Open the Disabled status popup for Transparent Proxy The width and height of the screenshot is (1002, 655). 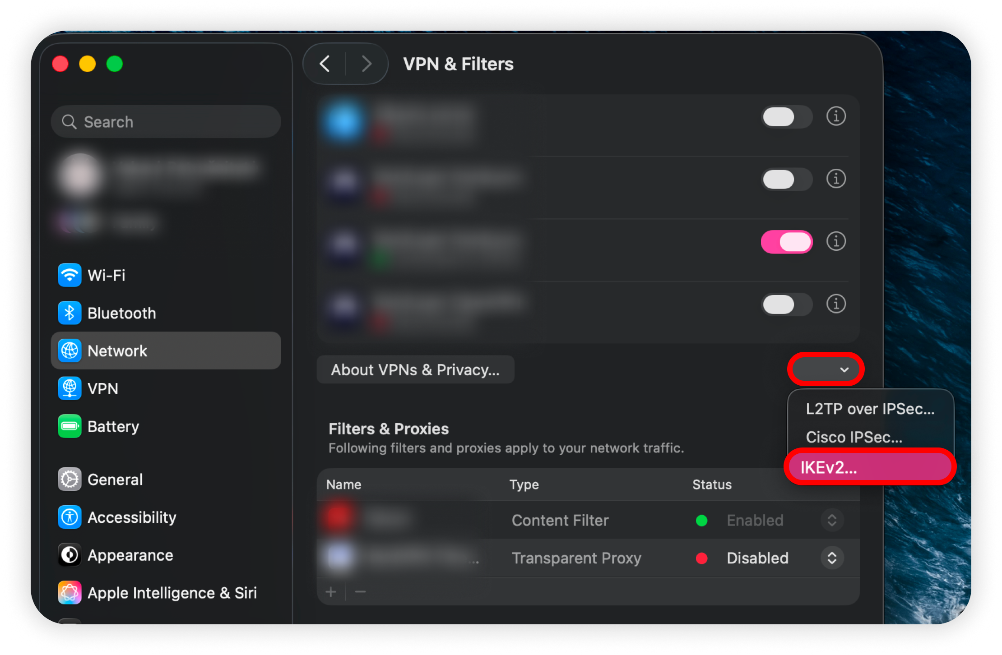832,558
